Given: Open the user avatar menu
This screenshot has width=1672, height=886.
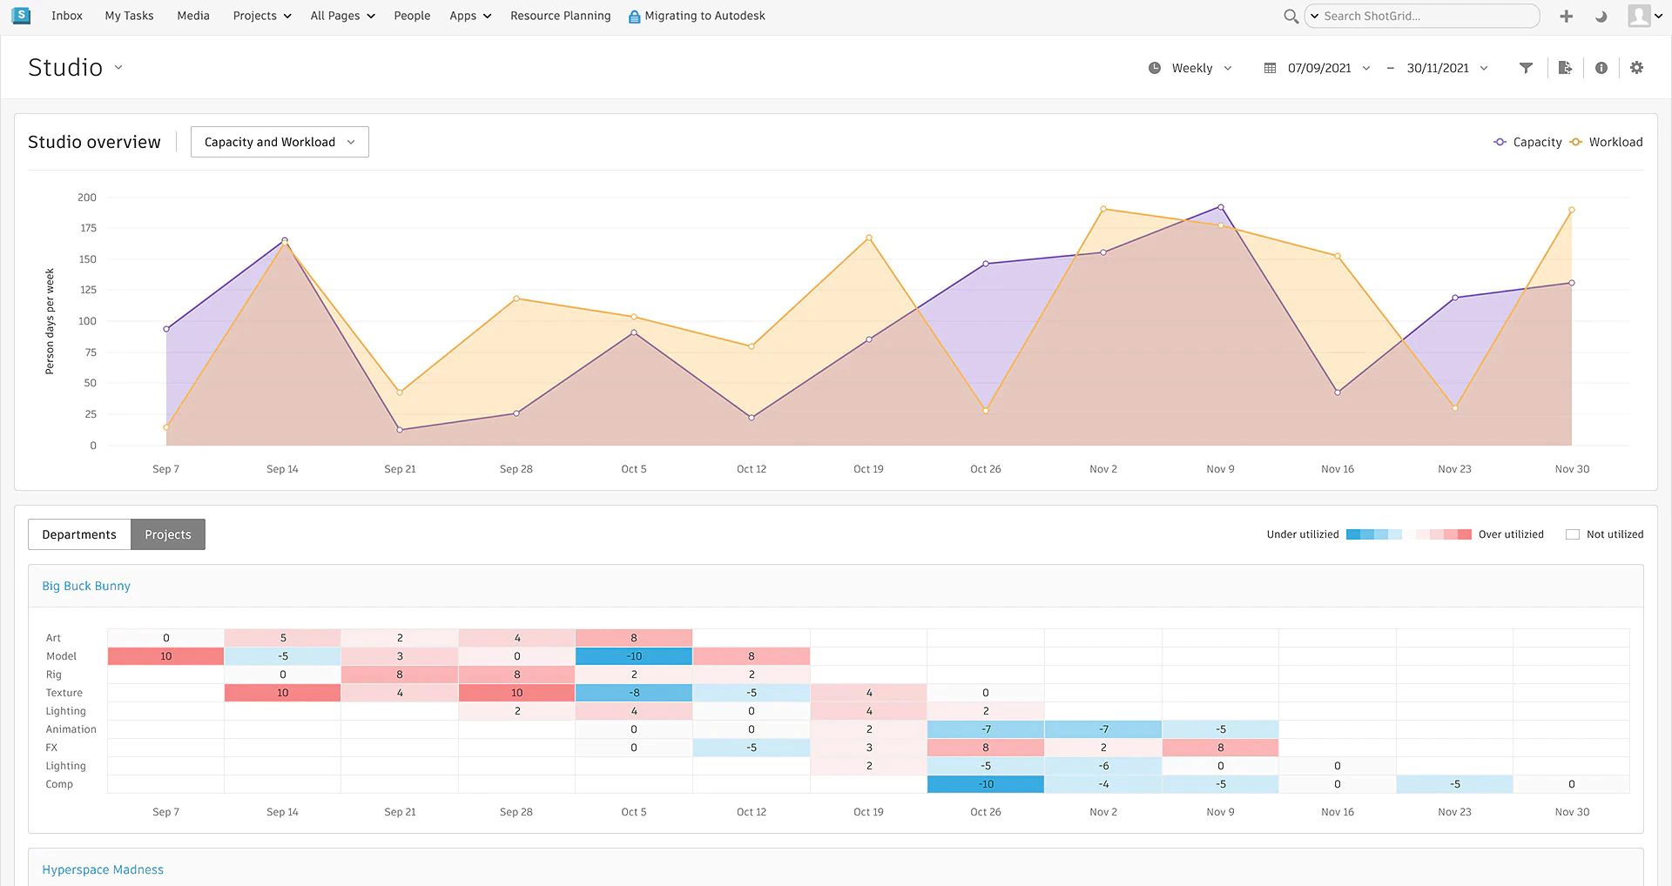Looking at the screenshot, I should click(1639, 16).
